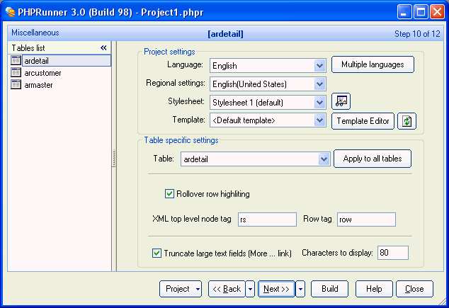Screen dimensions: 449x308
Task: Proceed with the Next >> button
Action: point(276,289)
